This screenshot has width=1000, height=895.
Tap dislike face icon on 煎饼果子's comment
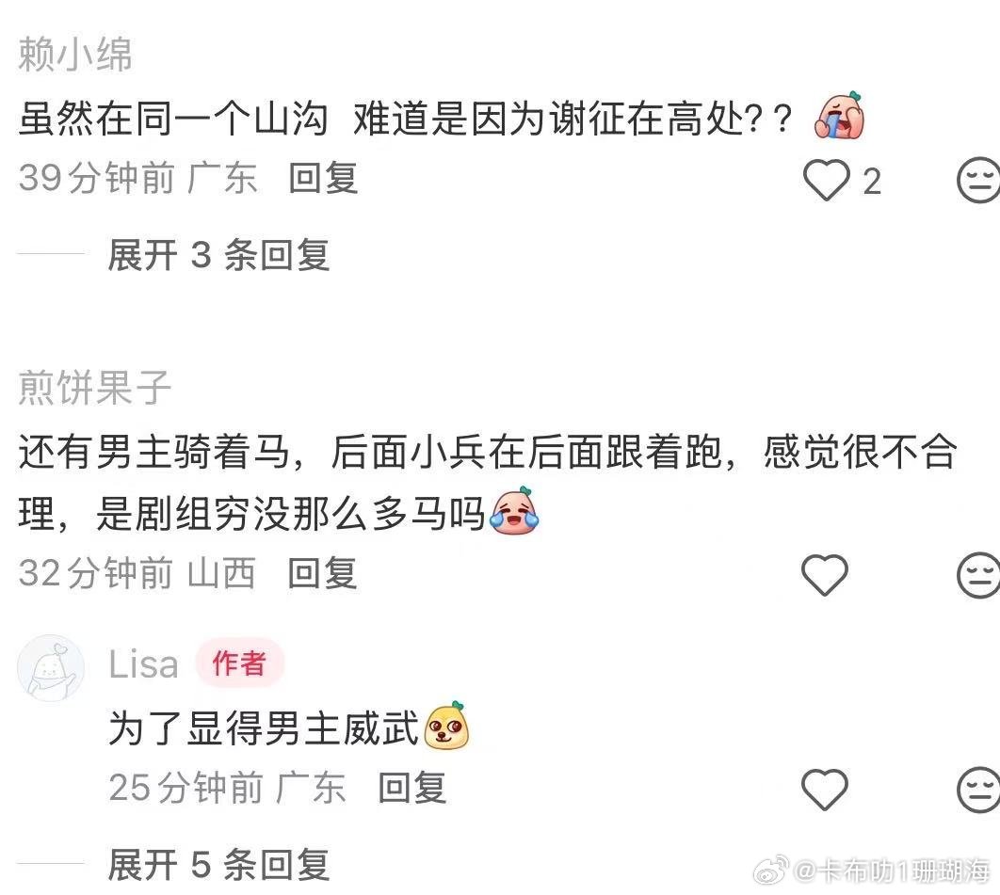[x=979, y=575]
